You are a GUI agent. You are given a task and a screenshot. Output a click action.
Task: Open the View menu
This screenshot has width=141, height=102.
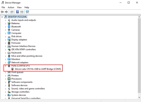pyautogui.click(x=19, y=7)
